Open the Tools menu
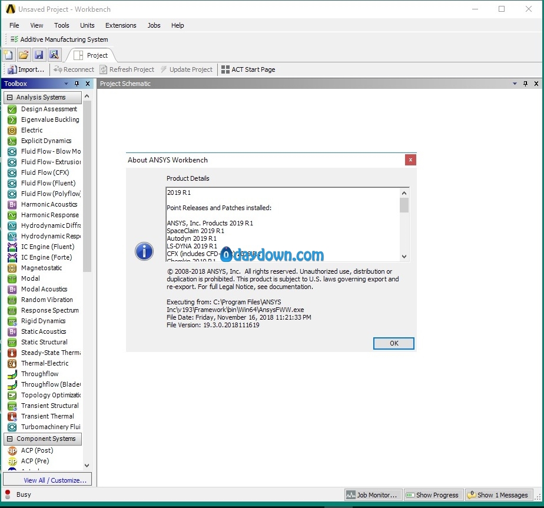 (x=61, y=25)
